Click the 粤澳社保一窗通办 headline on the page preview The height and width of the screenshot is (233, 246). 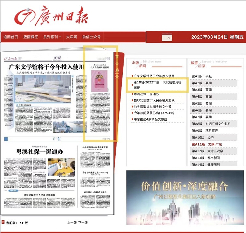click(x=40, y=151)
